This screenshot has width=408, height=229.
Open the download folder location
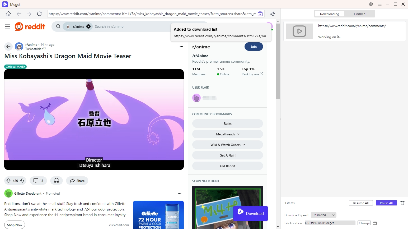[374, 223]
